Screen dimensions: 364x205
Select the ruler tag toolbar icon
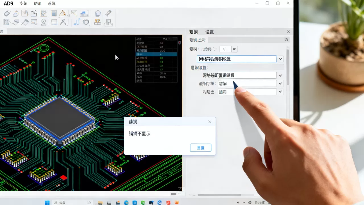(108, 13)
